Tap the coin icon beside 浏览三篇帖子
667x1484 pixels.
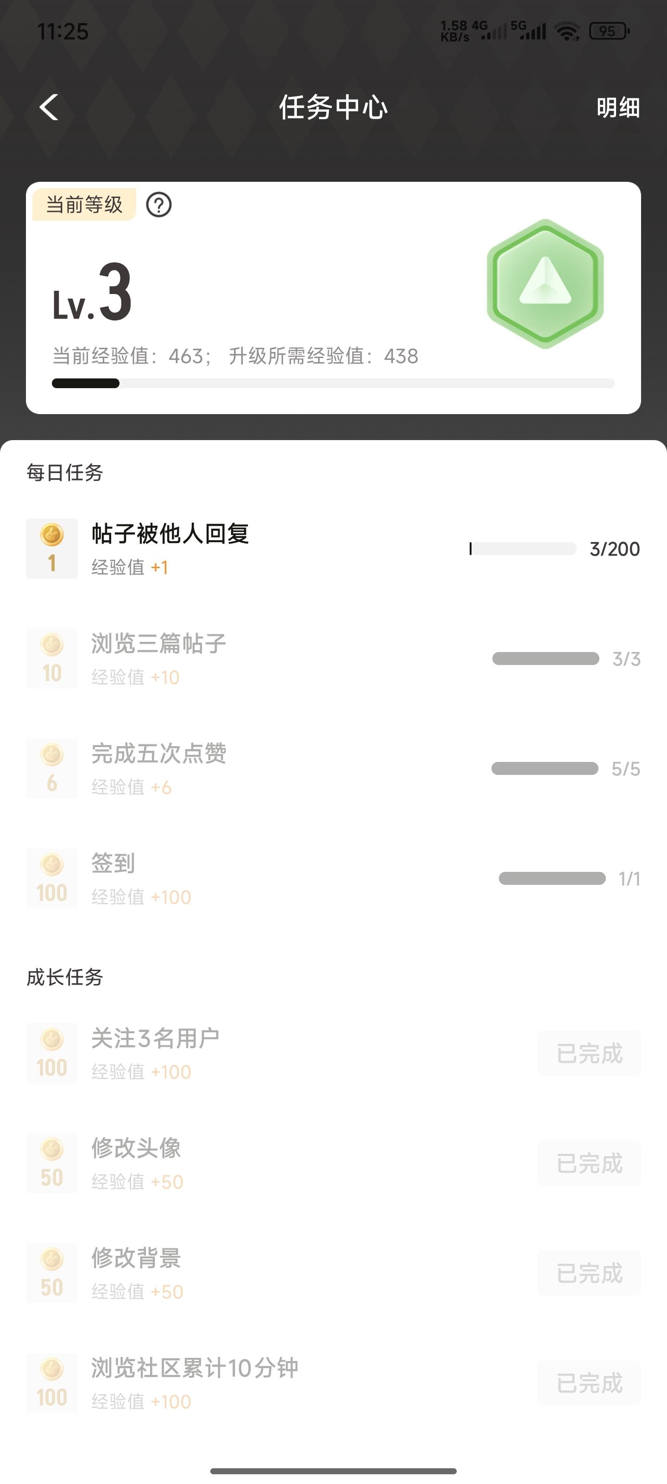coord(52,658)
